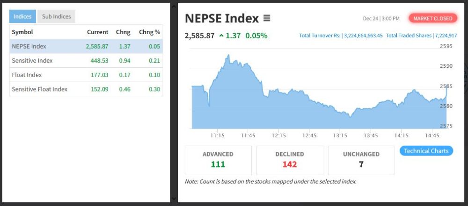Click the Total Turnover Rs value

pos(363,36)
